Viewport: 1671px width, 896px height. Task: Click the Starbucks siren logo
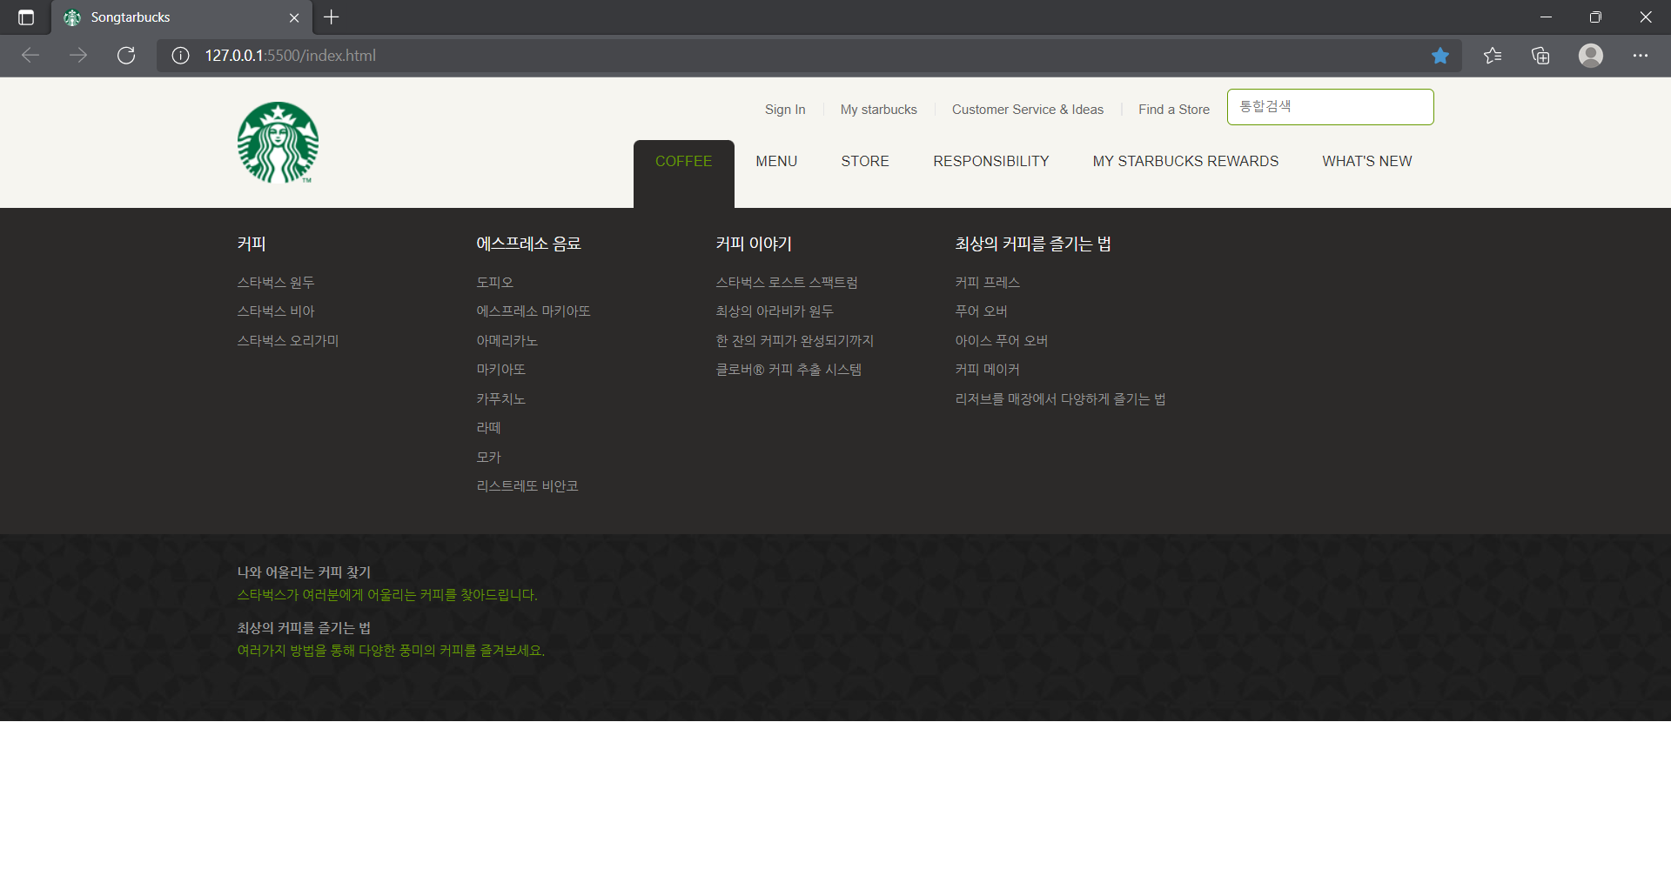[x=278, y=143]
